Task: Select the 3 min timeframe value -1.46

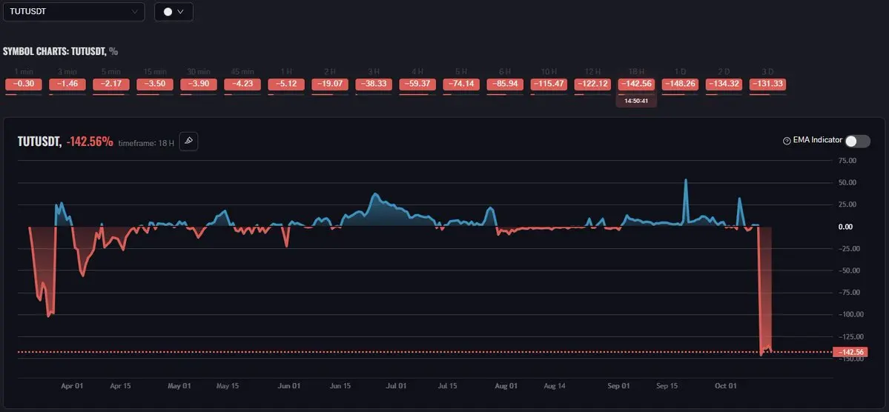Action: tap(67, 84)
